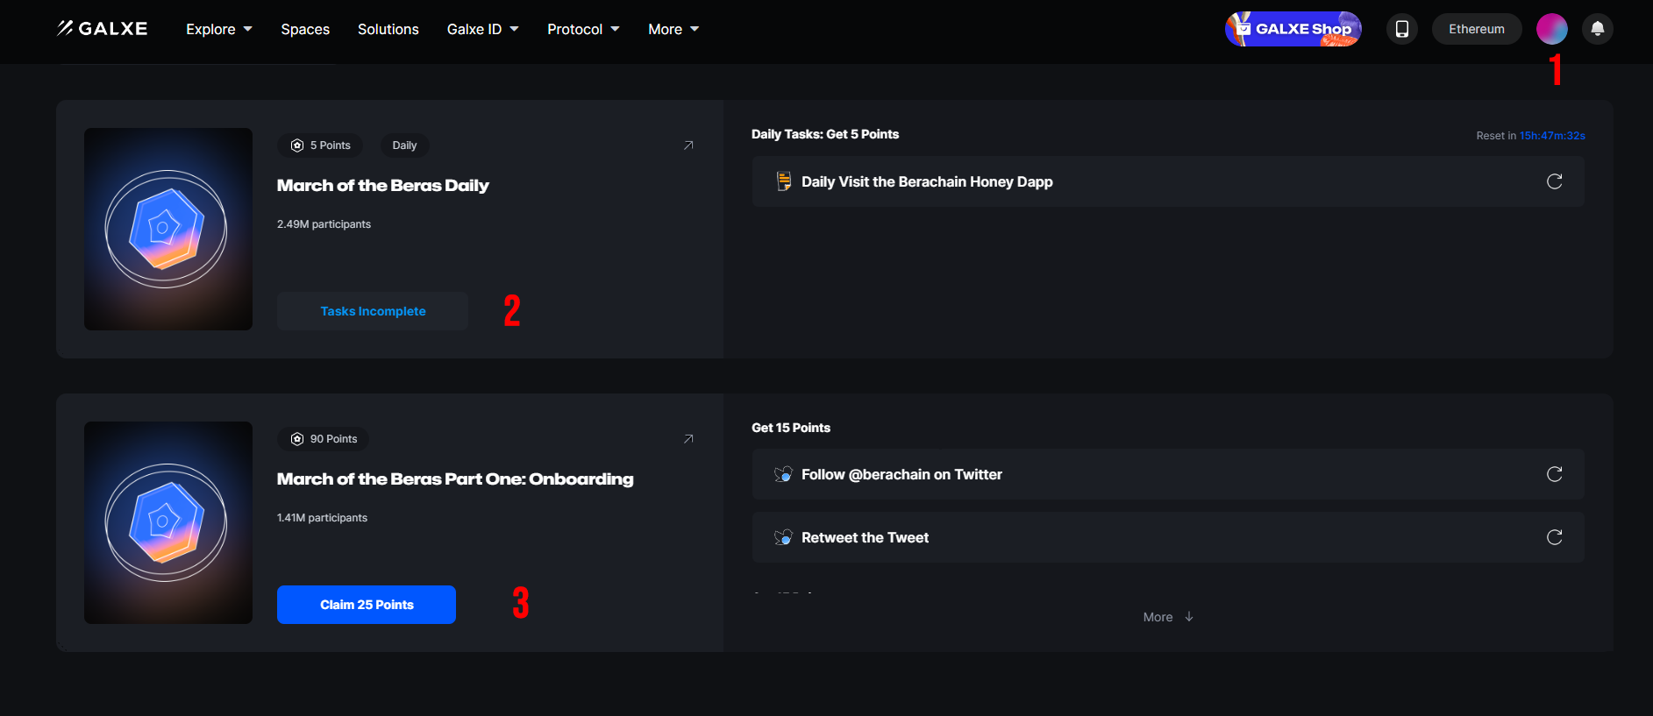This screenshot has height=716, width=1653.
Task: Click the Twitter icon beside Retweet the Tweet
Action: pos(784,537)
